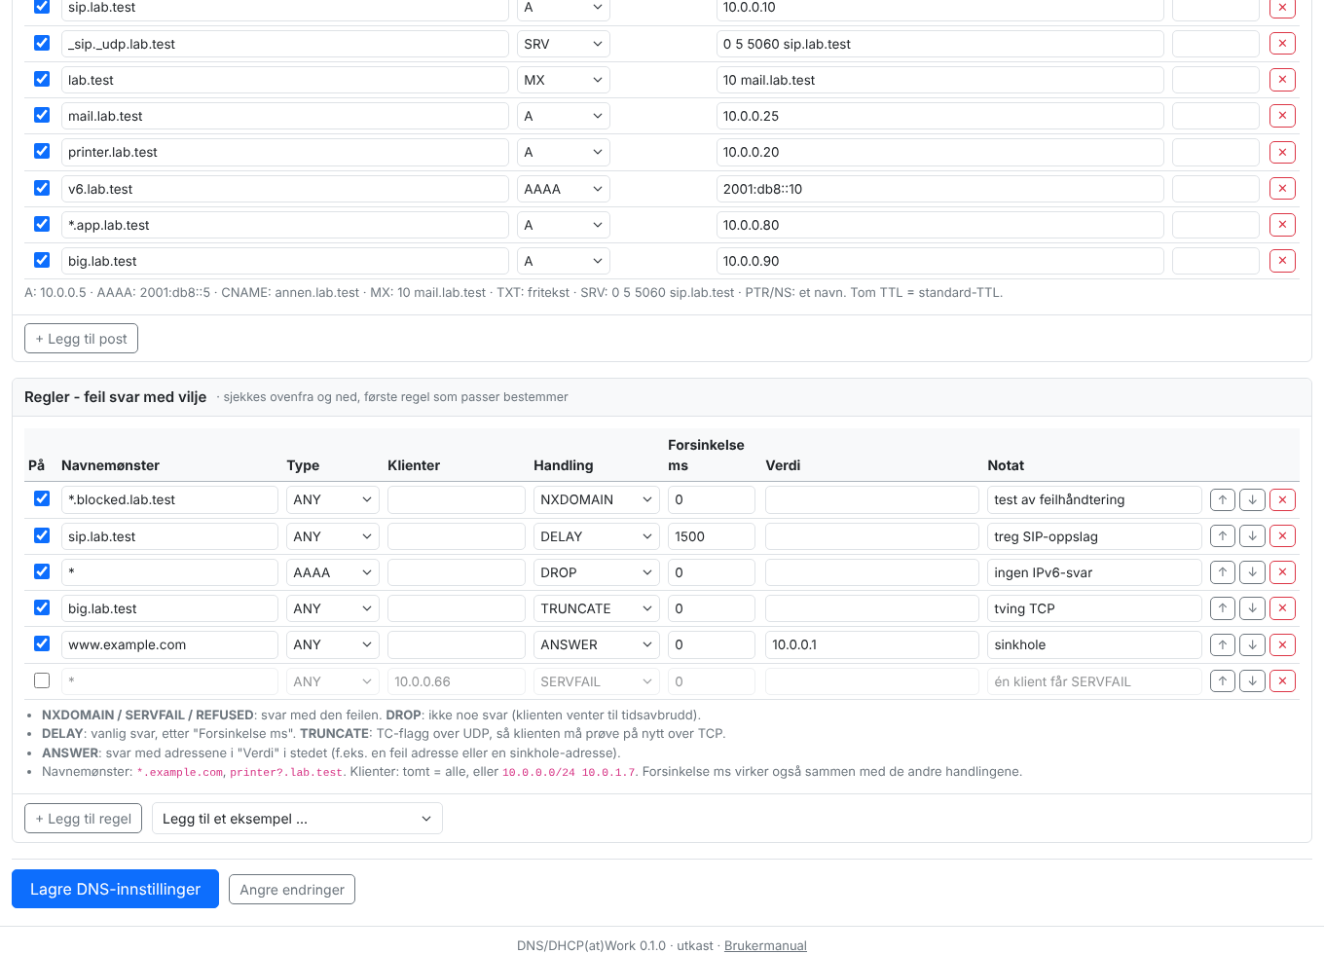The image size is (1324, 954).
Task: Uncheck the v6.lab.test record
Action: [42, 188]
